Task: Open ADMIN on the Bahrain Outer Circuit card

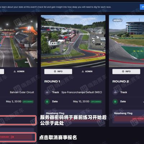Action: point(19,71)
